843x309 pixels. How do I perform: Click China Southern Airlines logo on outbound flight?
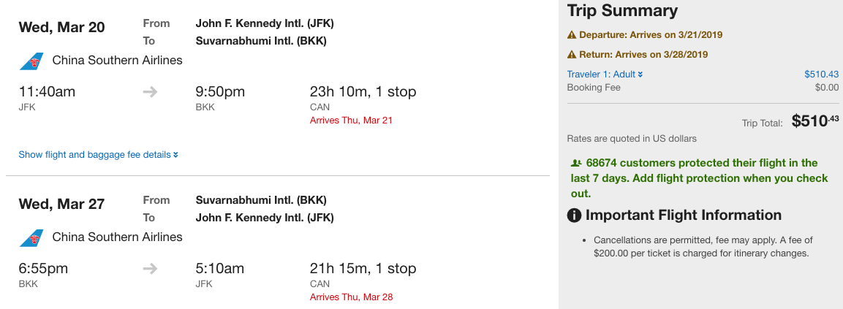pyautogui.click(x=32, y=61)
